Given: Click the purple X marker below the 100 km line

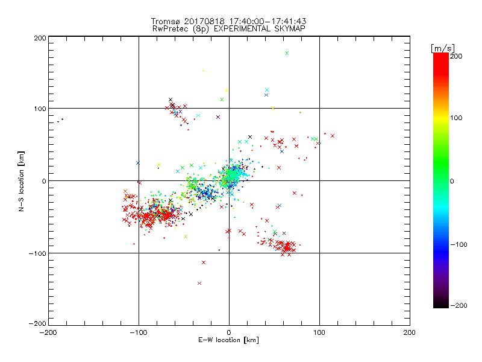Looking at the screenshot, I should [218, 117].
